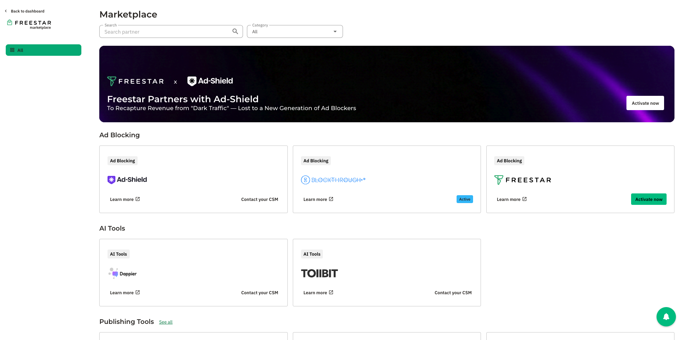682x340 pixels.
Task: Click Learn more on Dappier card
Action: 122,293
